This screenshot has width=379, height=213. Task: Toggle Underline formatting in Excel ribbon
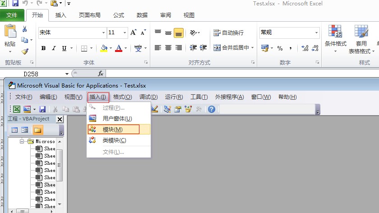[64, 48]
